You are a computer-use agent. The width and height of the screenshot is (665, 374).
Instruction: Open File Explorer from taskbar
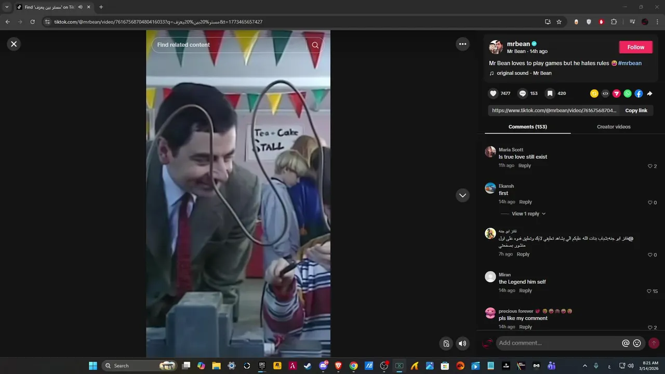[217, 366]
